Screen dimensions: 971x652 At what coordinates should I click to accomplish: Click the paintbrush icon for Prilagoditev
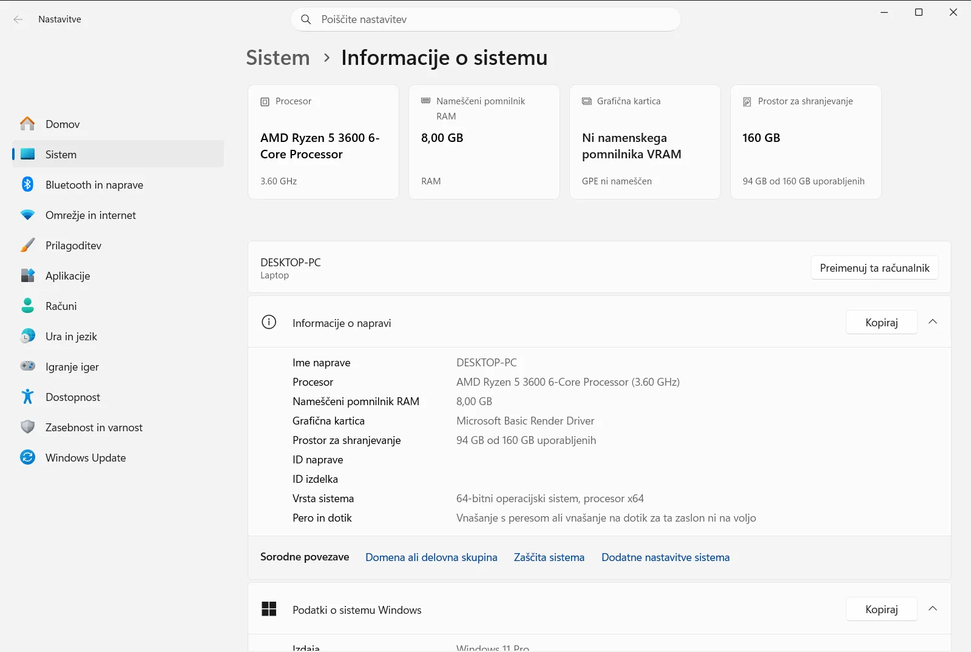tap(27, 245)
